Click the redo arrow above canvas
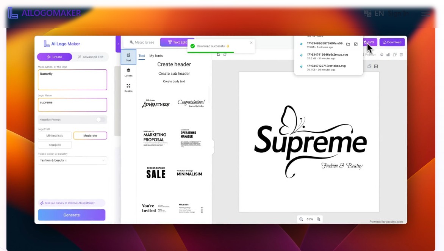Image resolution: width=444 pixels, height=251 pixels. tap(225, 55)
